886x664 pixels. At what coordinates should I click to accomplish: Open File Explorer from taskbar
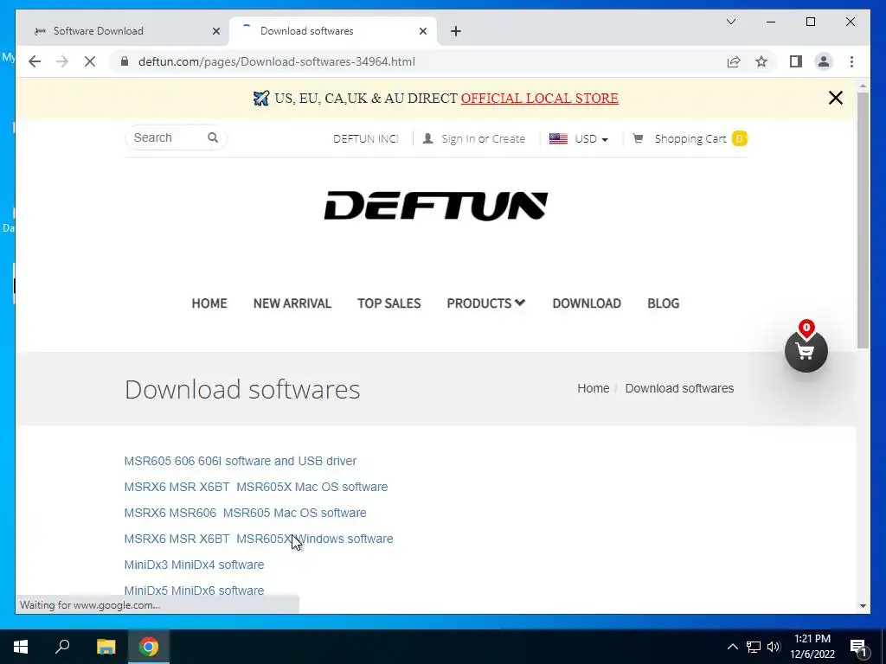[x=106, y=647]
